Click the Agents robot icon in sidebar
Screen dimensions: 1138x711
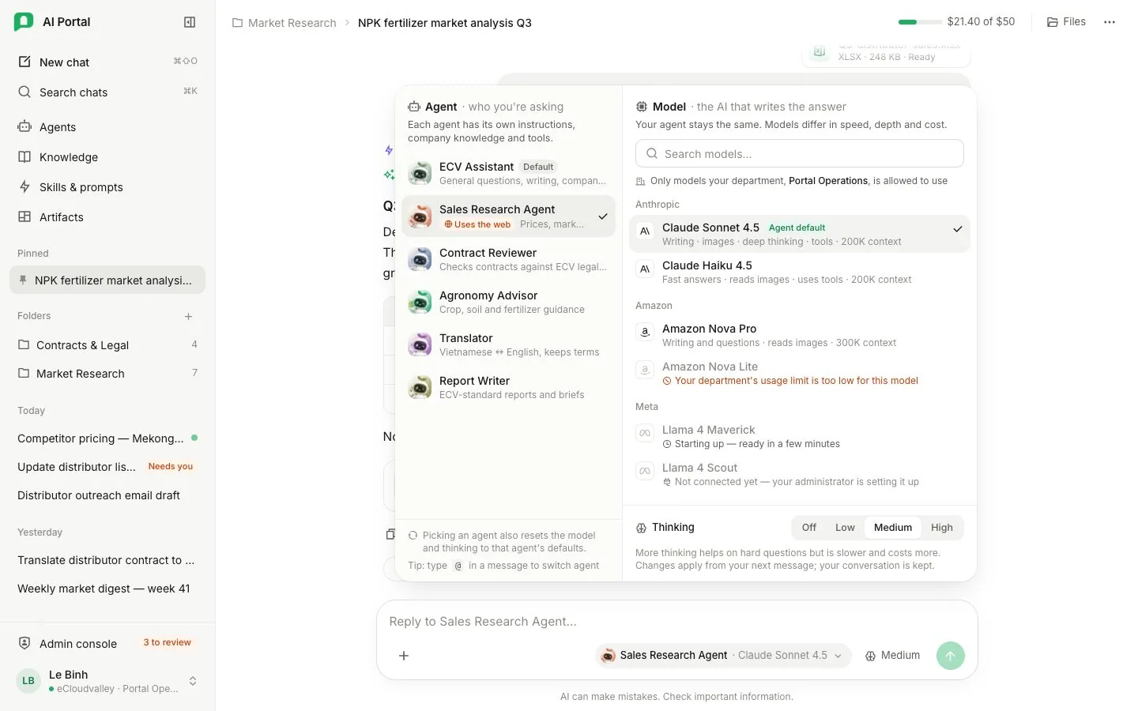pyautogui.click(x=24, y=126)
